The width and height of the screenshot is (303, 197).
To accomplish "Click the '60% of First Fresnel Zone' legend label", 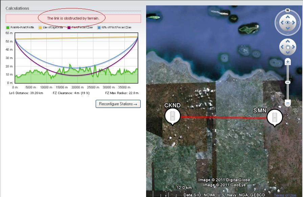I will tap(116, 27).
